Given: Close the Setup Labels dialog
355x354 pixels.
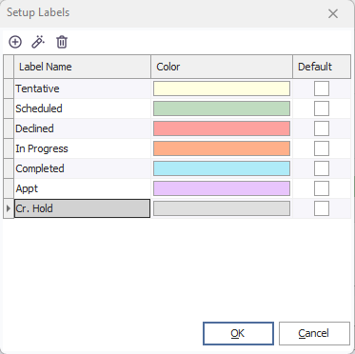Looking at the screenshot, I should [x=333, y=13].
